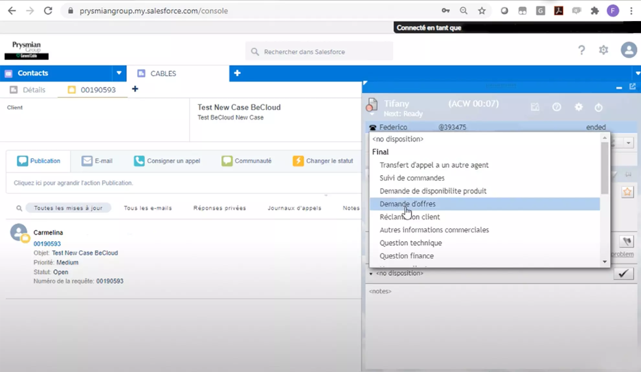
Task: Click the disposition list scrollbar thumb
Action: click(x=604, y=168)
